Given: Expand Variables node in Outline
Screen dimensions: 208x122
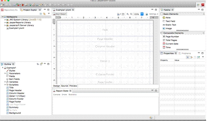Looking at the screenshot, I should click(x=5, y=82).
